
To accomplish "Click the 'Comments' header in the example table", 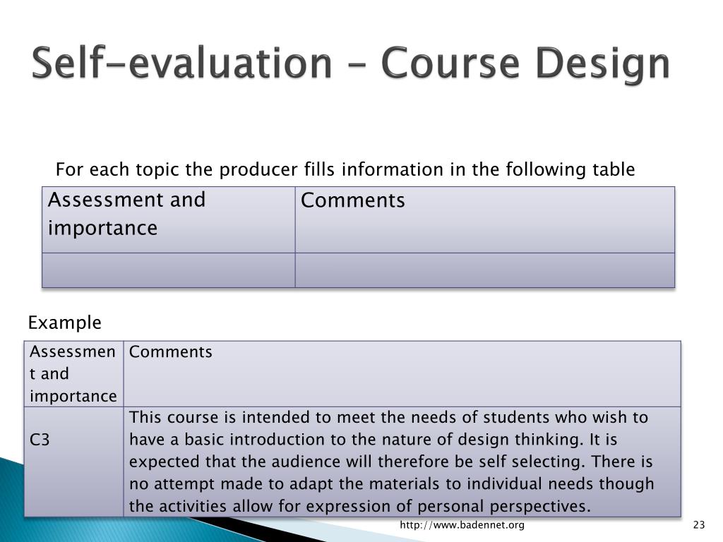I will tap(171, 351).
